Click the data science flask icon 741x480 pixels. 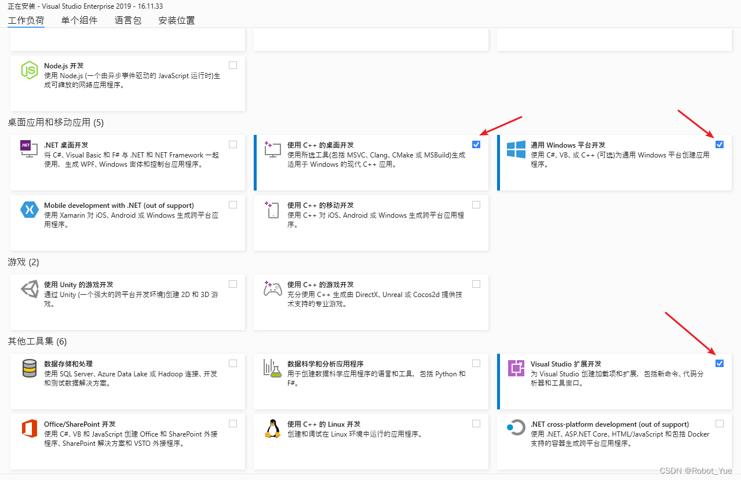click(x=272, y=368)
